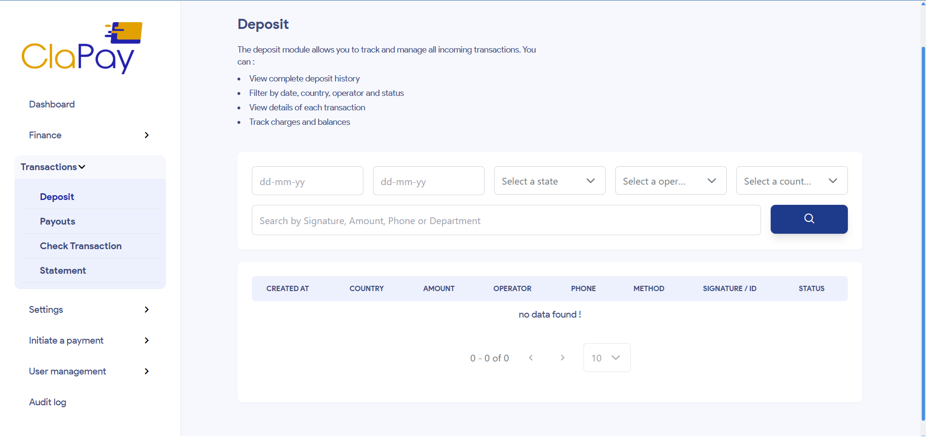Change the rows per page dropdown
Image resolution: width=926 pixels, height=440 pixels.
coord(606,358)
